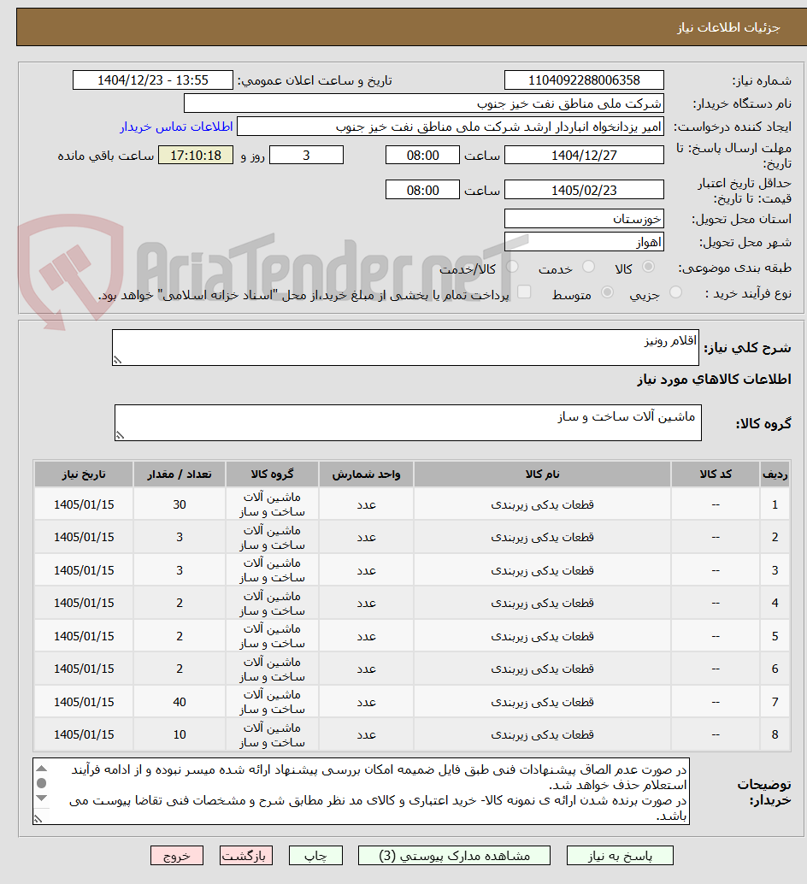Click row number 7 cell
This screenshot has width=807, height=884.
click(775, 702)
